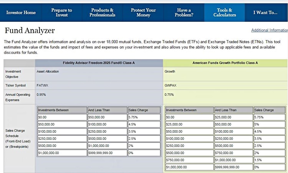
Task: Select American Funds' $750,000.00 And Less Than cell
Action: (x=233, y=153)
